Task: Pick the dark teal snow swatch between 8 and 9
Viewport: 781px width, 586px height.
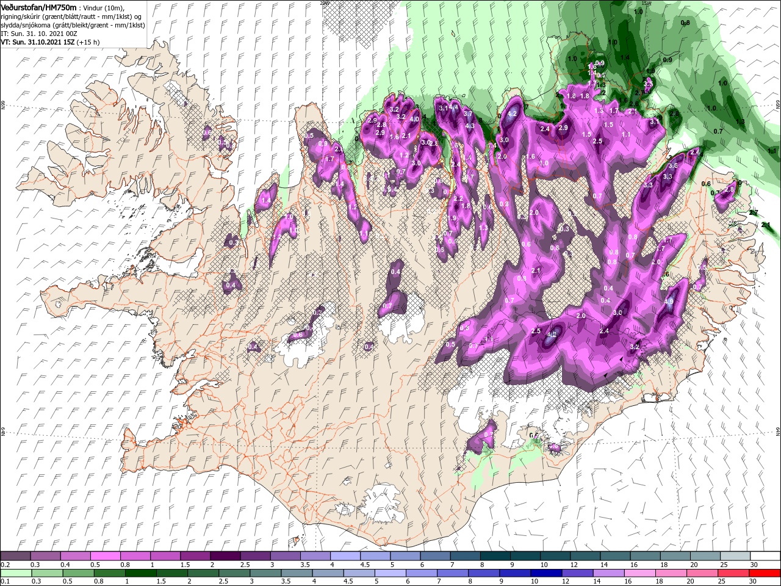Action: pos(495,556)
